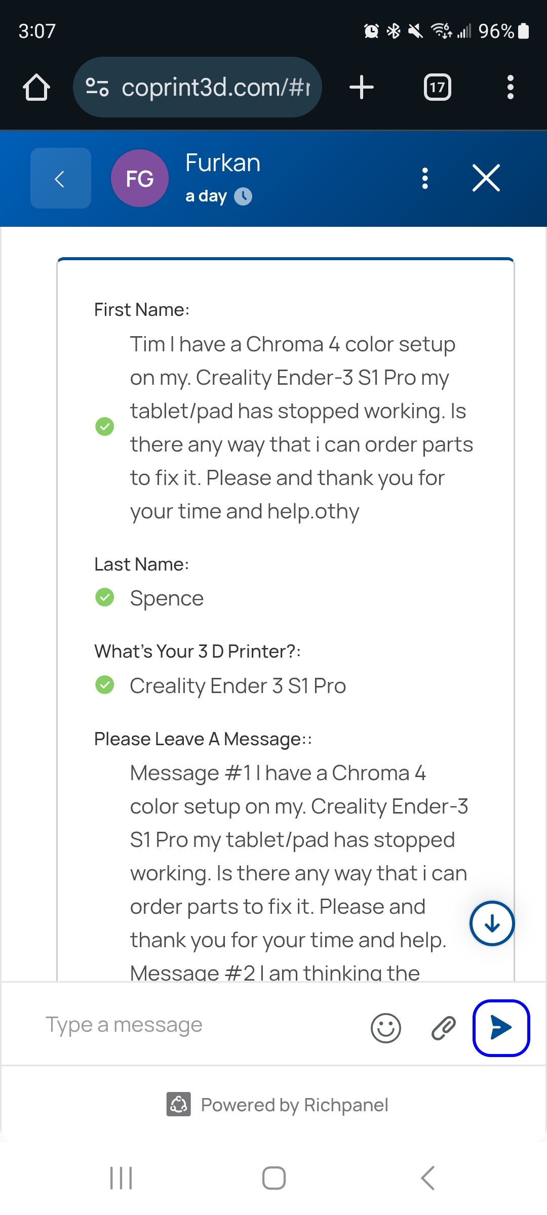Tap the FG agent avatar
547x1215 pixels.
coord(140,178)
